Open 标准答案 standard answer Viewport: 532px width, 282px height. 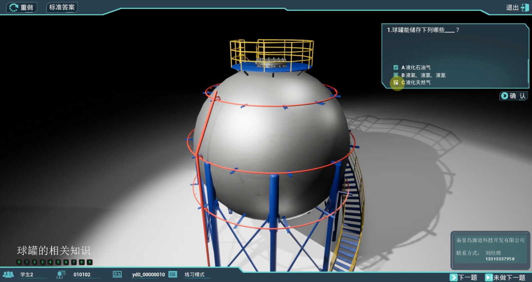(x=62, y=7)
